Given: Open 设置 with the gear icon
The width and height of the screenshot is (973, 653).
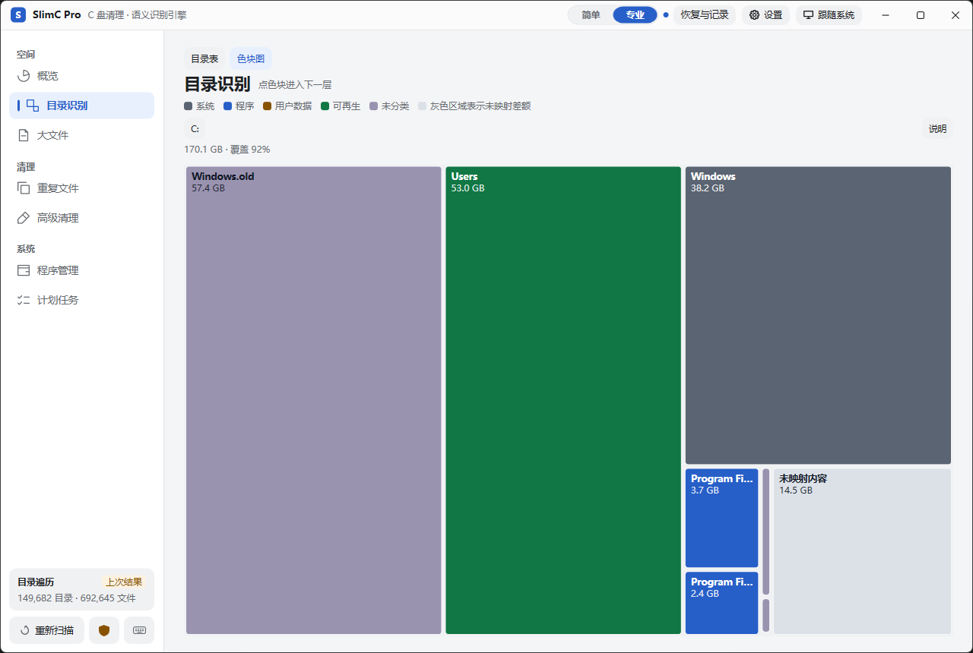Looking at the screenshot, I should coord(765,15).
